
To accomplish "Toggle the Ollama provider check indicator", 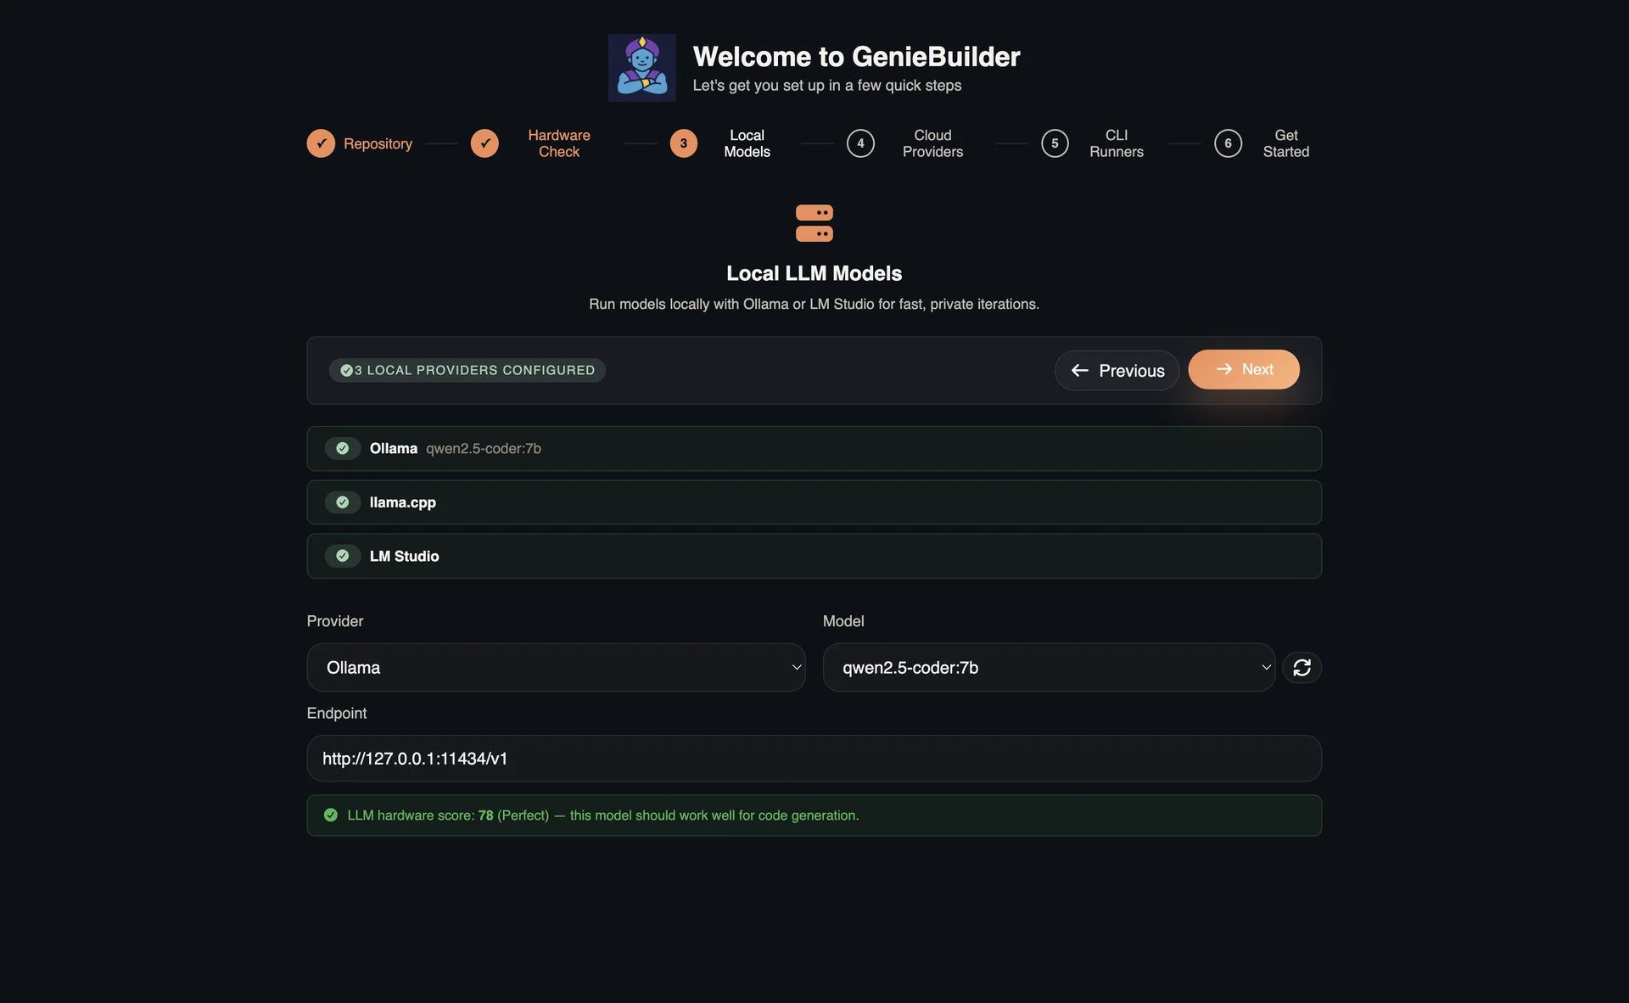I will [x=343, y=448].
